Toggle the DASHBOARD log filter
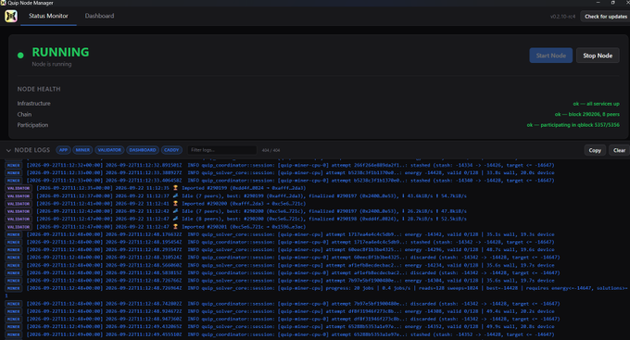Image resolution: width=630 pixels, height=340 pixels. click(x=143, y=150)
